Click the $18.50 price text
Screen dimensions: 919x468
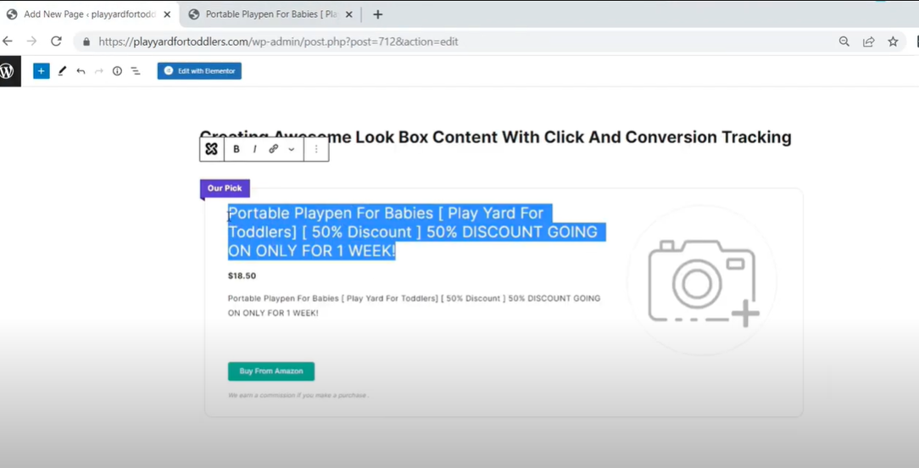pos(242,276)
